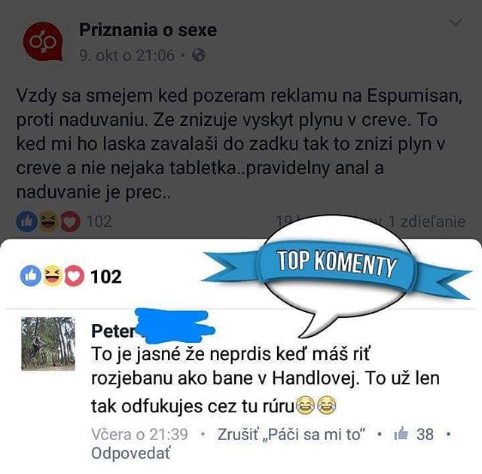
Task: Open the 102 reactions list
Action: pyautogui.click(x=106, y=277)
